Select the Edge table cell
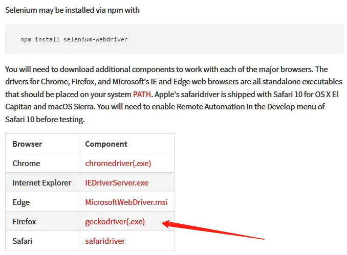The height and width of the screenshot is (255, 347). coord(41,202)
